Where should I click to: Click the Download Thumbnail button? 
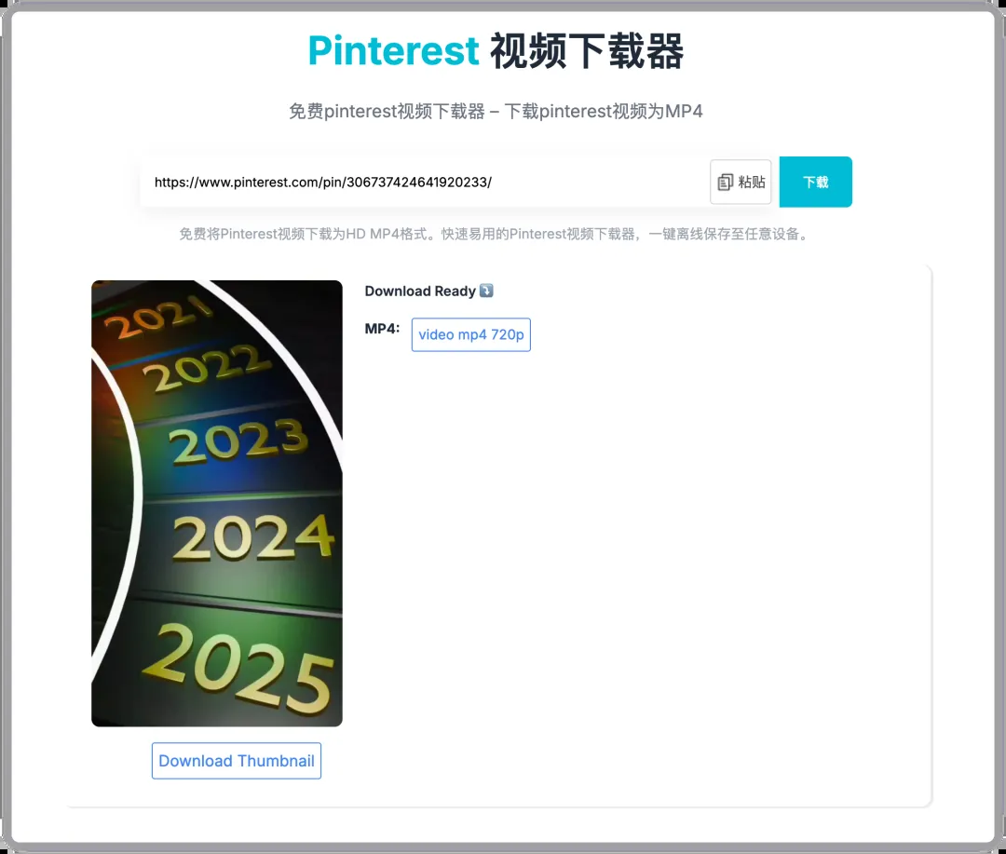click(236, 761)
